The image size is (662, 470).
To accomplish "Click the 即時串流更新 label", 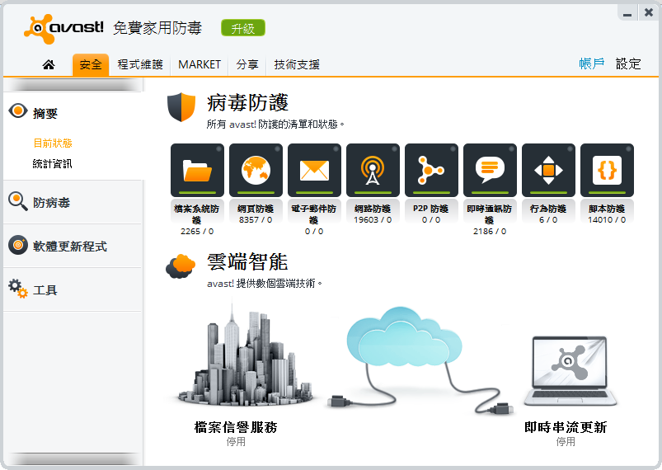I will pos(566,427).
